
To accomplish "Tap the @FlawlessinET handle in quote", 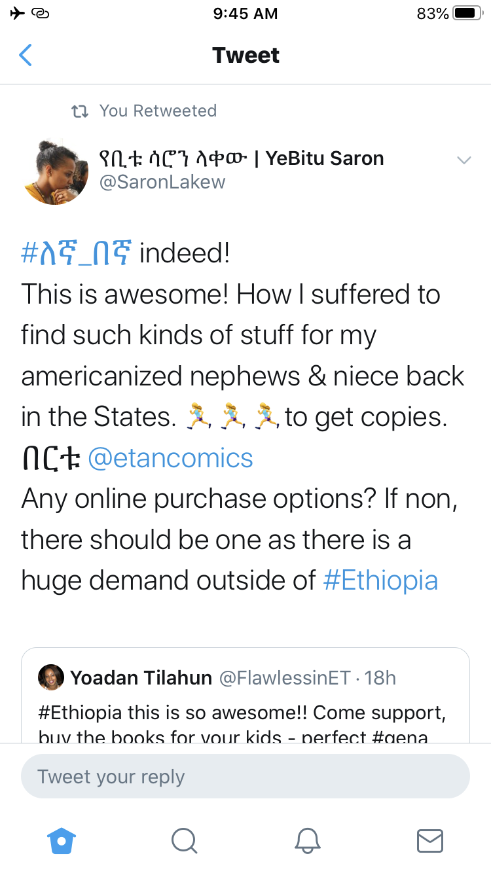I will pos(284,677).
